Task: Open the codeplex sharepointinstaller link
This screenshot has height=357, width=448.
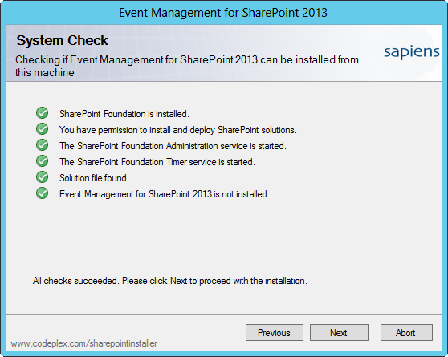Action: click(x=84, y=343)
